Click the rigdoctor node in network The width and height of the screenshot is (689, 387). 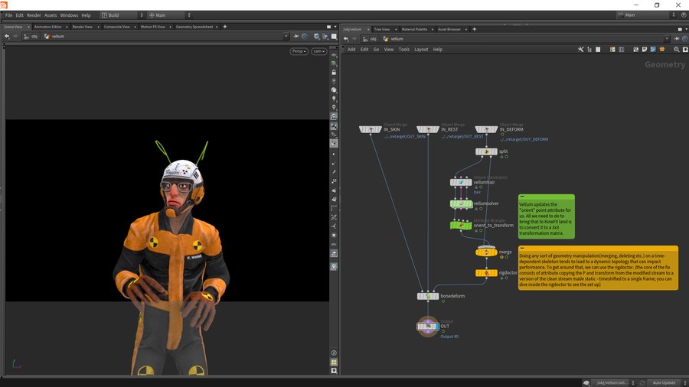pyautogui.click(x=485, y=273)
